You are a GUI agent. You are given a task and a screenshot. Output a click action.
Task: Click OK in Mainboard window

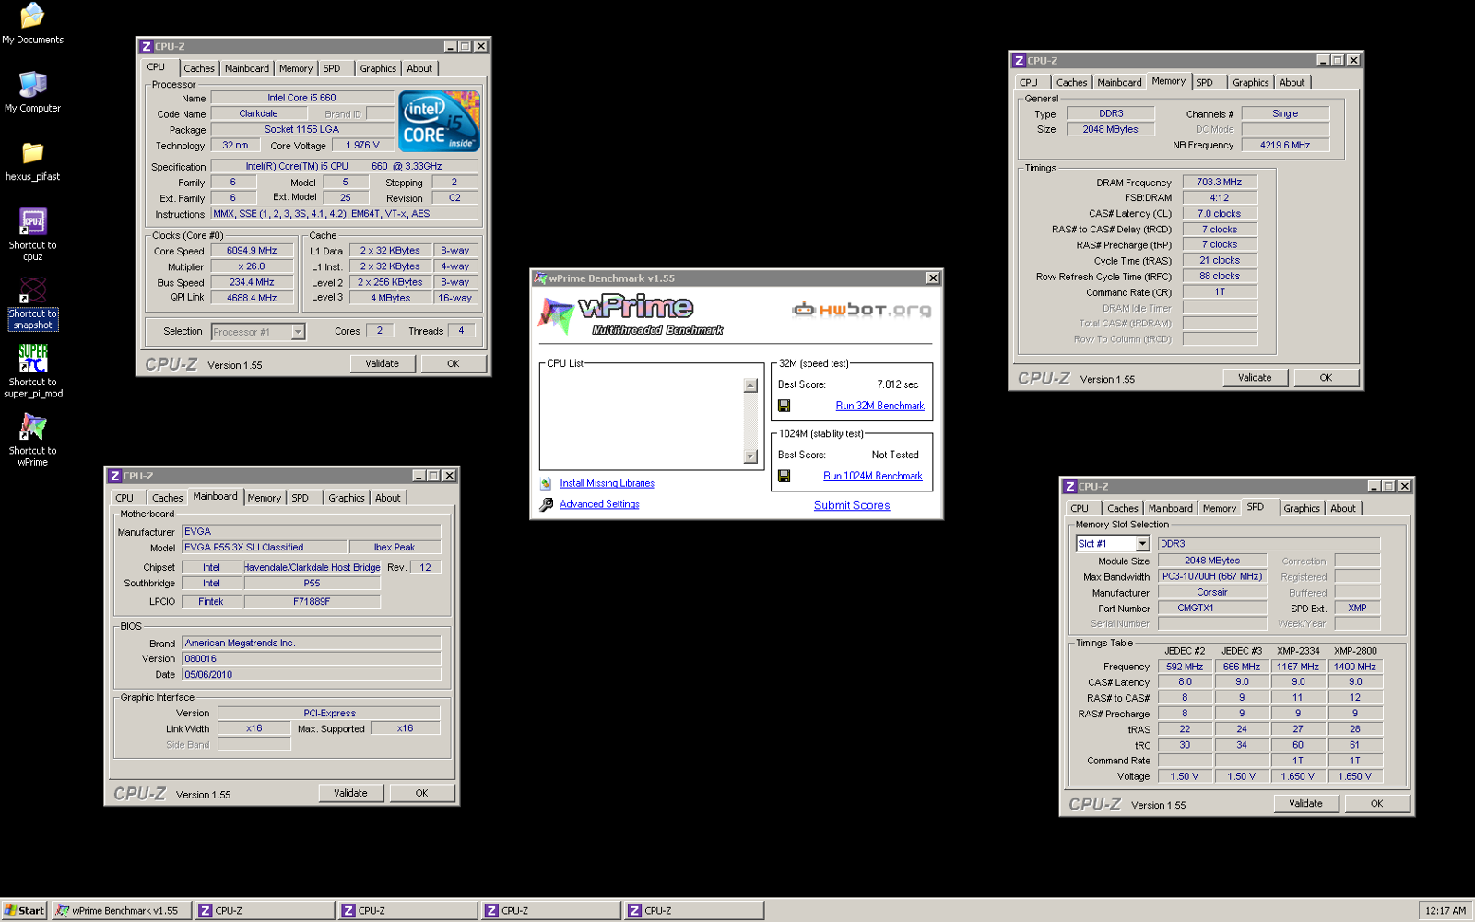[421, 793]
